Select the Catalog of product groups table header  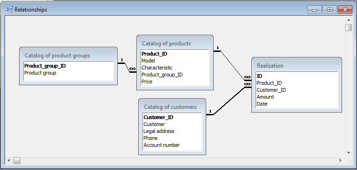coord(68,55)
